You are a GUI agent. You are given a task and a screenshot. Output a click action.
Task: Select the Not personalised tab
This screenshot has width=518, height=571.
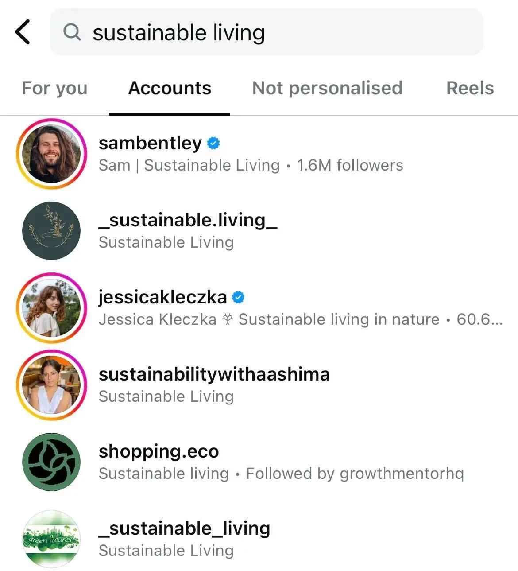coord(327,88)
